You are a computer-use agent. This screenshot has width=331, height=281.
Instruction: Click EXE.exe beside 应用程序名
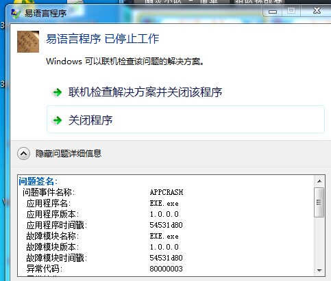(x=164, y=203)
